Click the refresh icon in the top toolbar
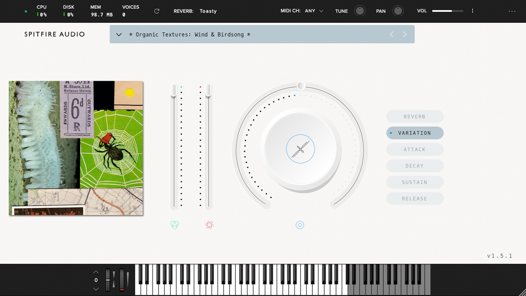 156,11
